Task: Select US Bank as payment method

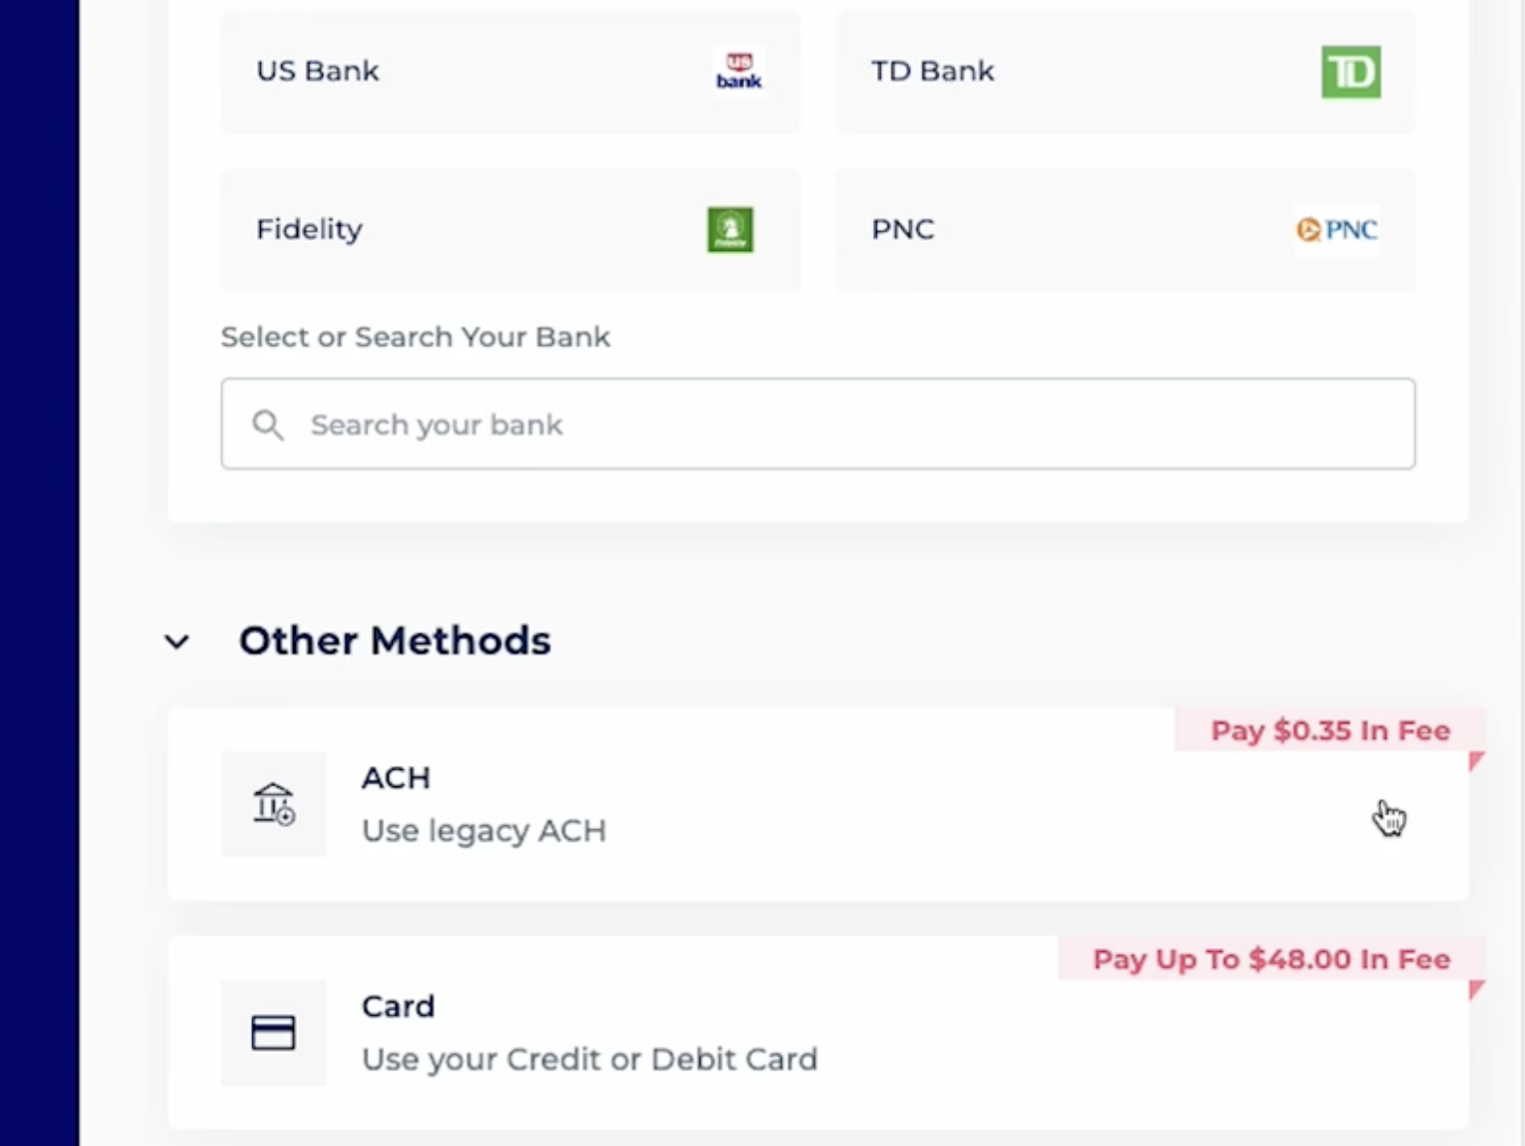Action: (x=510, y=71)
